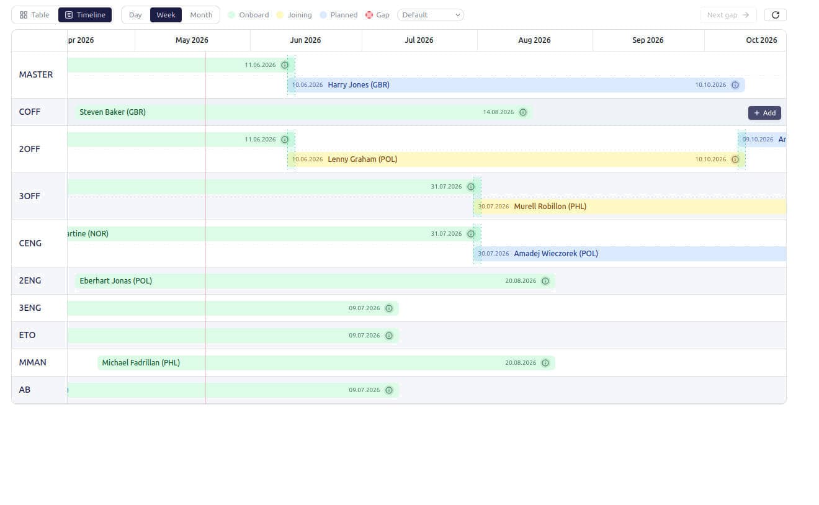Click the AB rank label
The image size is (819, 505).
click(25, 390)
